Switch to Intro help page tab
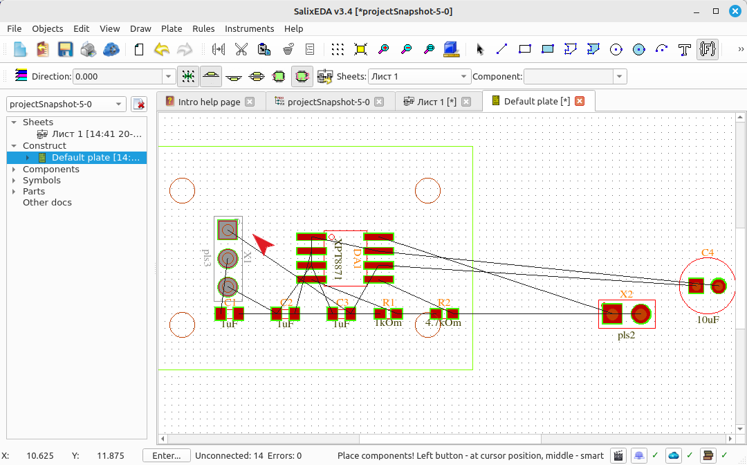Viewport: 747px width, 465px height. click(x=210, y=102)
